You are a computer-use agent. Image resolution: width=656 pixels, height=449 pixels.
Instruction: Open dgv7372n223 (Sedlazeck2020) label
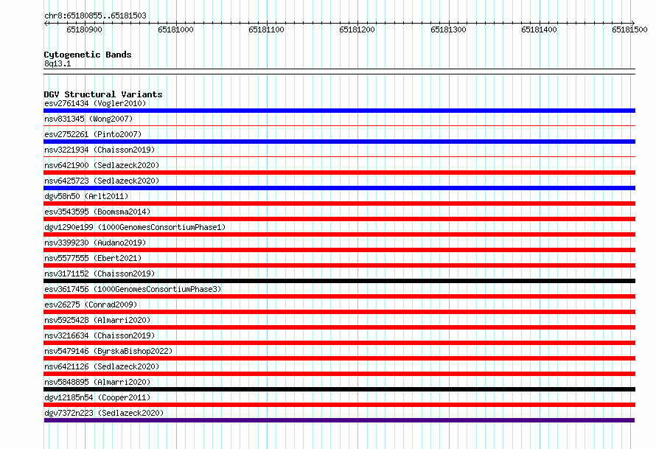[104, 413]
